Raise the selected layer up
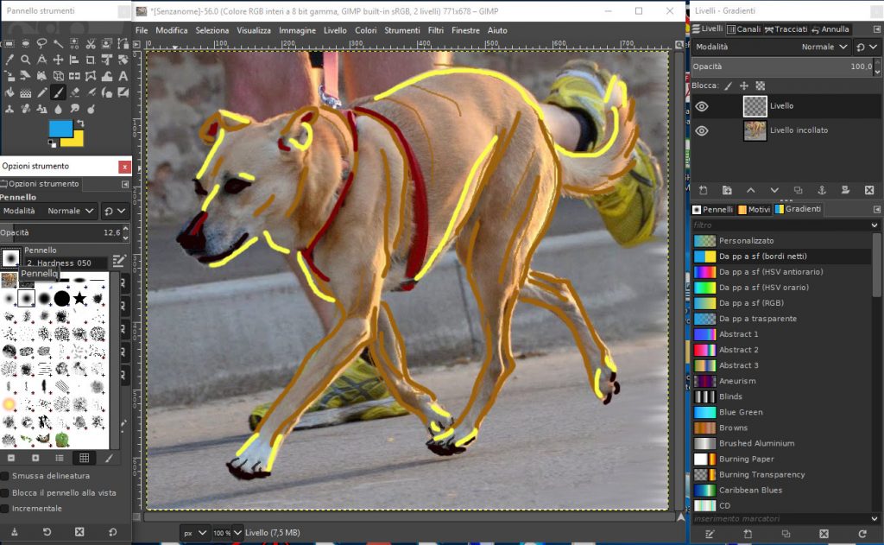This screenshot has height=545, width=884. (x=750, y=190)
